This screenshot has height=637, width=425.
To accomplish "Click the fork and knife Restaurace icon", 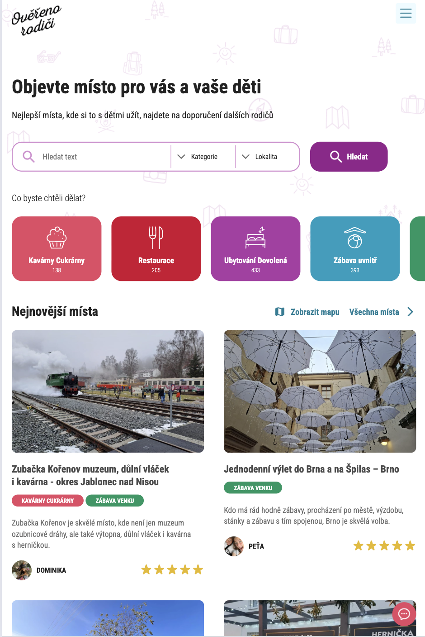I will point(156,237).
